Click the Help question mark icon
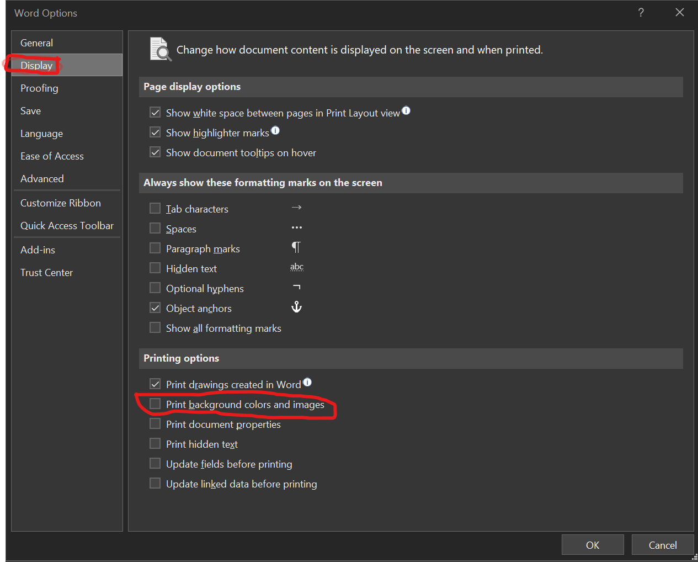Viewport: 698px width, 562px height. (641, 13)
